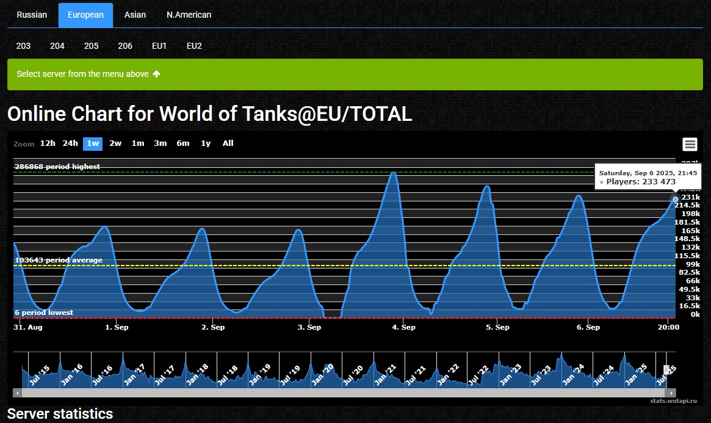This screenshot has width=711, height=423.
Task: Click the navigator scrollbar right arrow
Action: coord(671,393)
